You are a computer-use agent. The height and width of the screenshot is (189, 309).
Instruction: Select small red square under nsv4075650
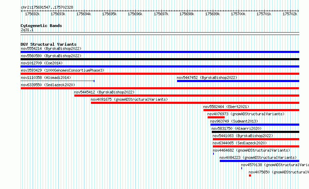(250, 175)
